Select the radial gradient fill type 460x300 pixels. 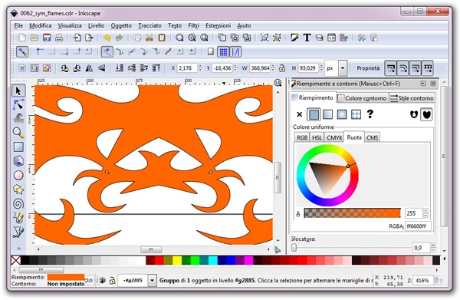click(x=342, y=114)
